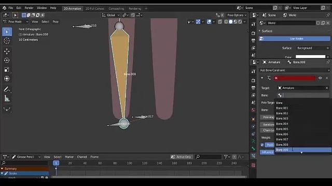Select Bone.005 from the bone list

303,129
